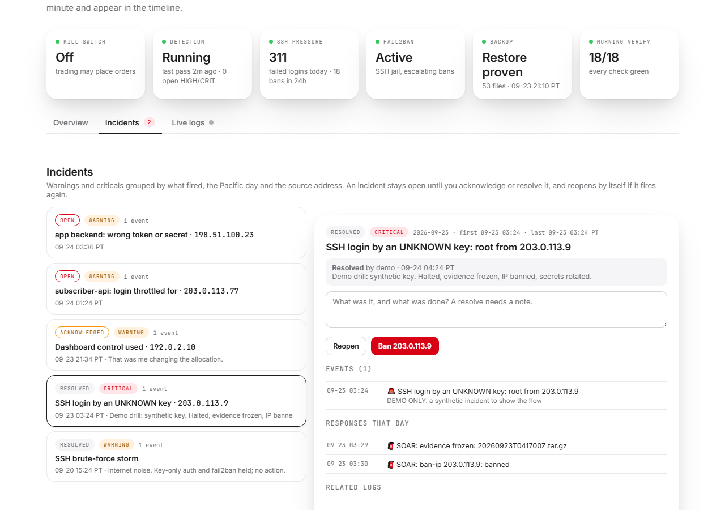Click the siren icon on the SSH login event
This screenshot has width=725, height=510.
tap(391, 391)
